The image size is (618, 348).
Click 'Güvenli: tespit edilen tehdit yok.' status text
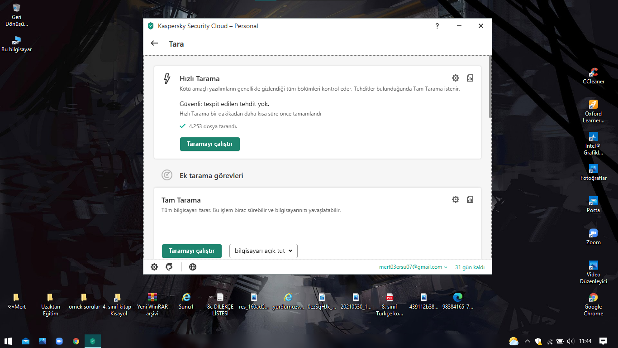(224, 104)
